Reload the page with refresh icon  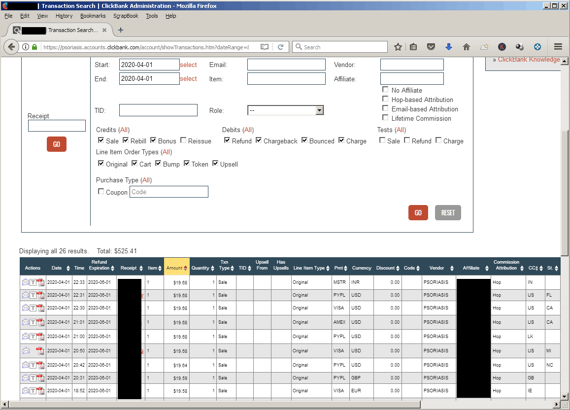tap(281, 47)
